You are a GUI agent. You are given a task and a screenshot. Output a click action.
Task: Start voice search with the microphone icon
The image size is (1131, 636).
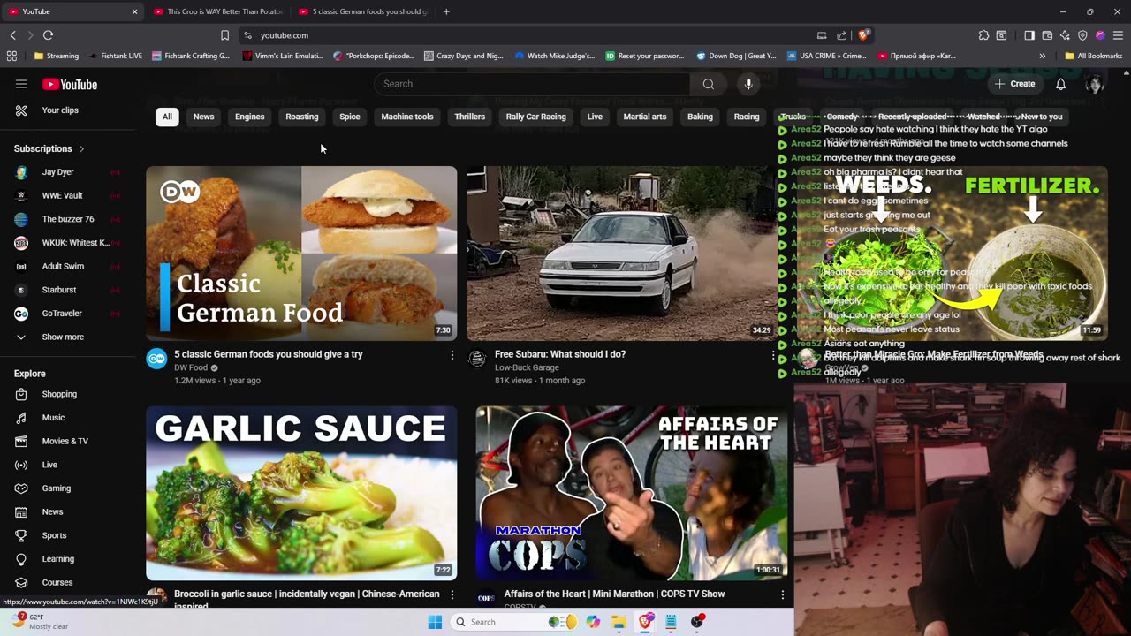point(748,84)
